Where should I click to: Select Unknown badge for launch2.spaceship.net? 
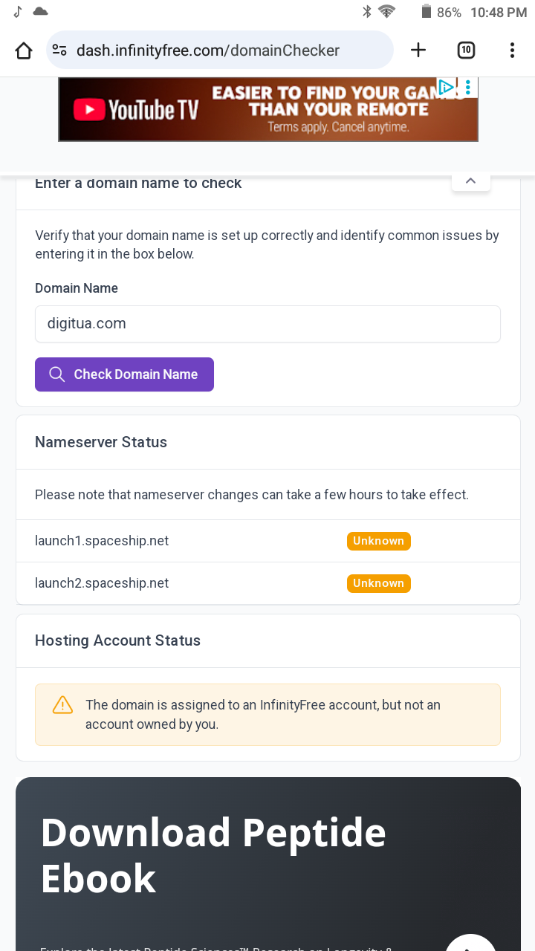click(378, 583)
